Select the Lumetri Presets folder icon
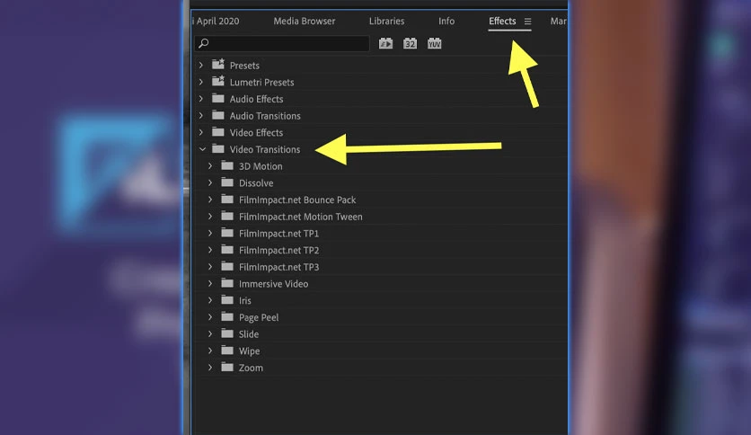The width and height of the screenshot is (751, 435). 218,81
